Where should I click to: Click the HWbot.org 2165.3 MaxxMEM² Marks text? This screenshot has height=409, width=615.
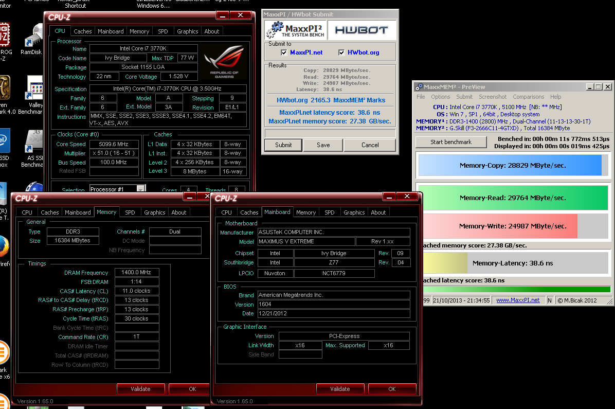331,100
